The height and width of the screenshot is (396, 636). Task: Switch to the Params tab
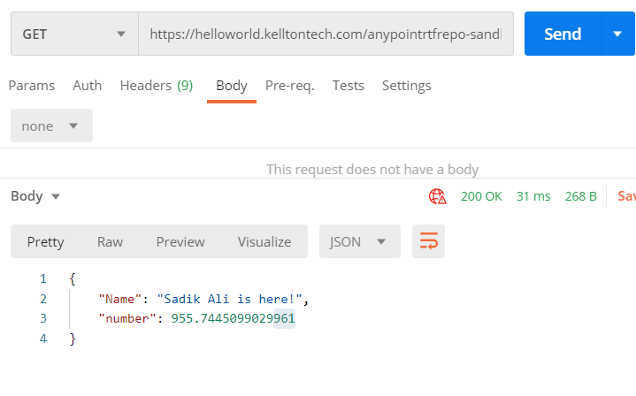click(x=32, y=86)
